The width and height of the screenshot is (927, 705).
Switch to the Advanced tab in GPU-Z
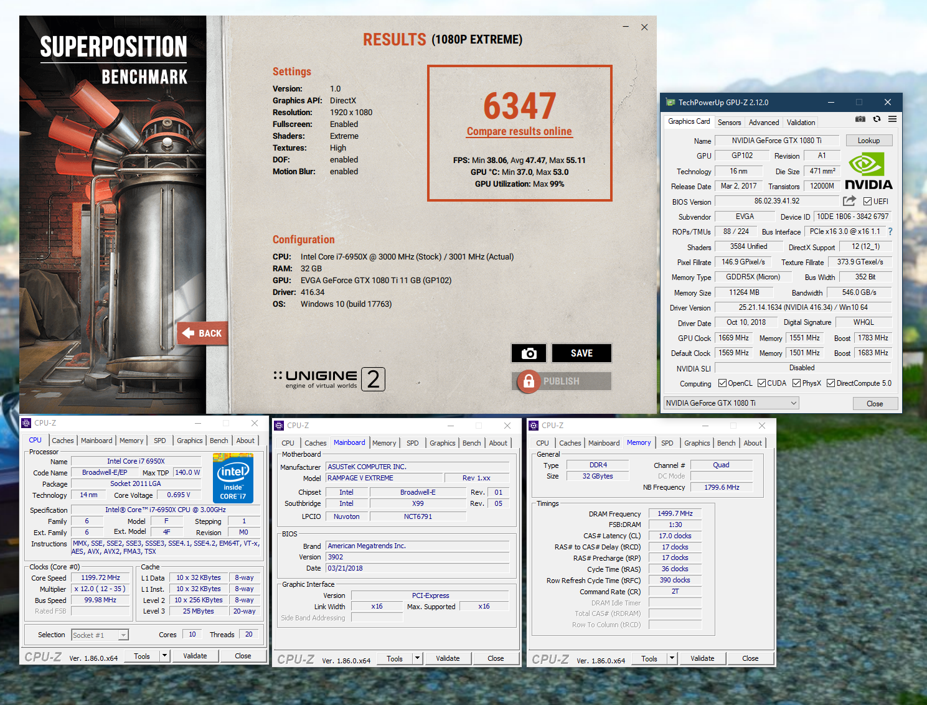[763, 123]
